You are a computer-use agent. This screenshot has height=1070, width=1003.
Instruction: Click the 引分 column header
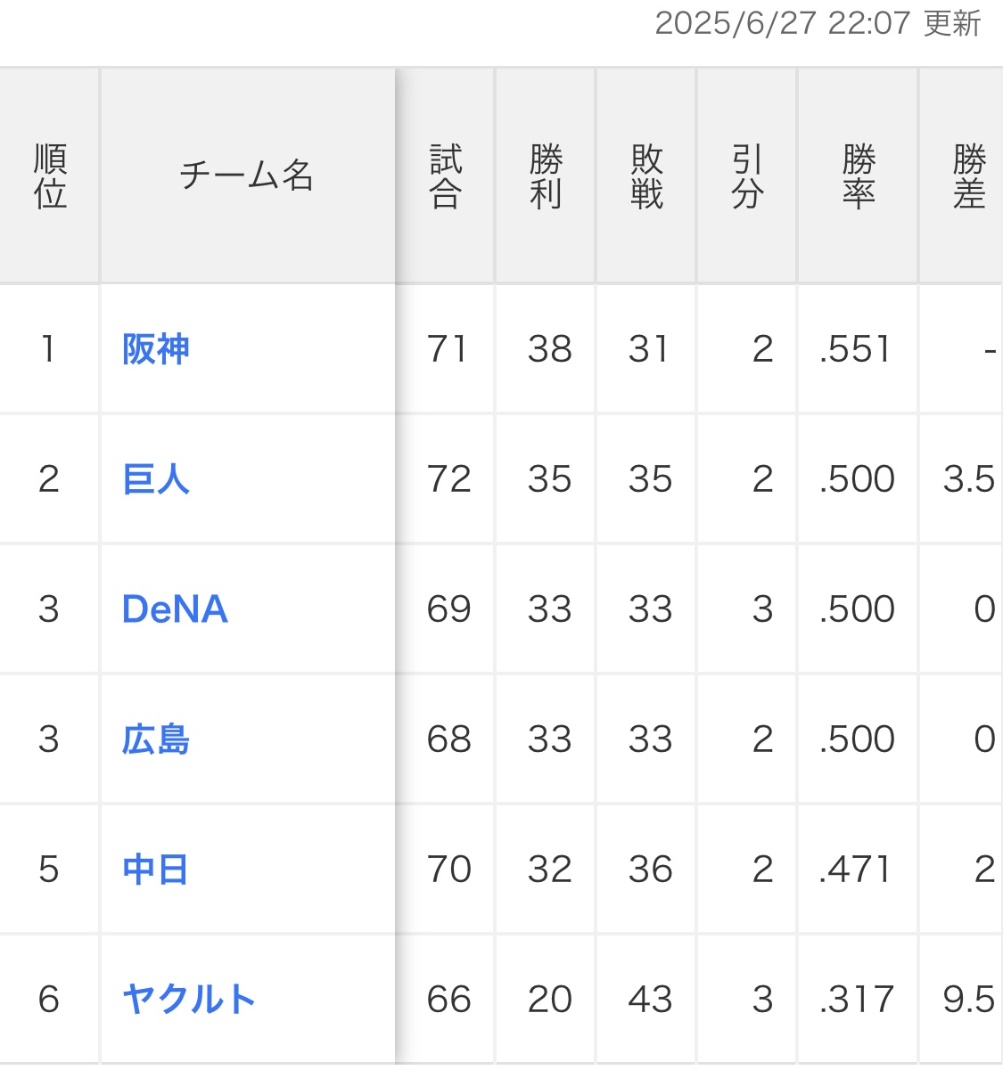click(747, 176)
